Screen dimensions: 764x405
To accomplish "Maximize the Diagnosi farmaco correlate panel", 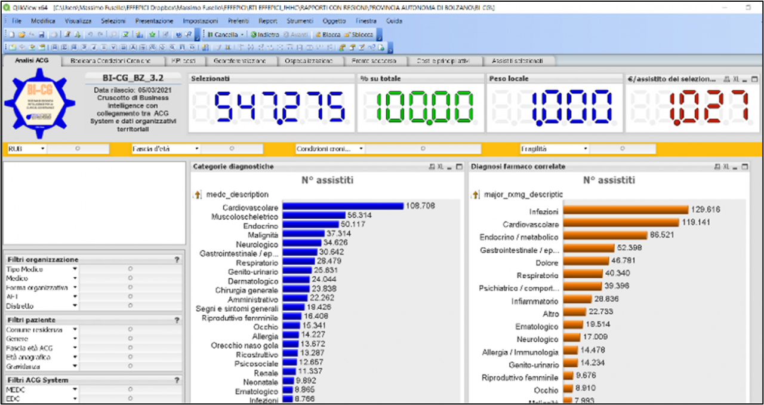I will (744, 167).
